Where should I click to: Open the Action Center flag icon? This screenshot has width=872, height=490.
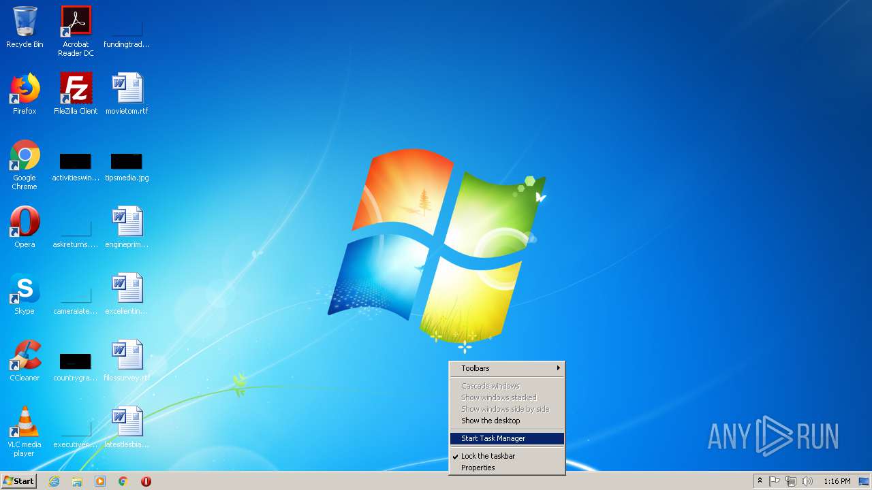[775, 481]
